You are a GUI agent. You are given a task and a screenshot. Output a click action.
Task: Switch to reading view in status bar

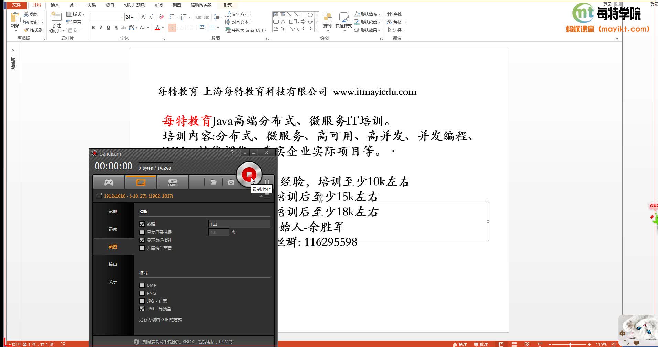(x=527, y=344)
